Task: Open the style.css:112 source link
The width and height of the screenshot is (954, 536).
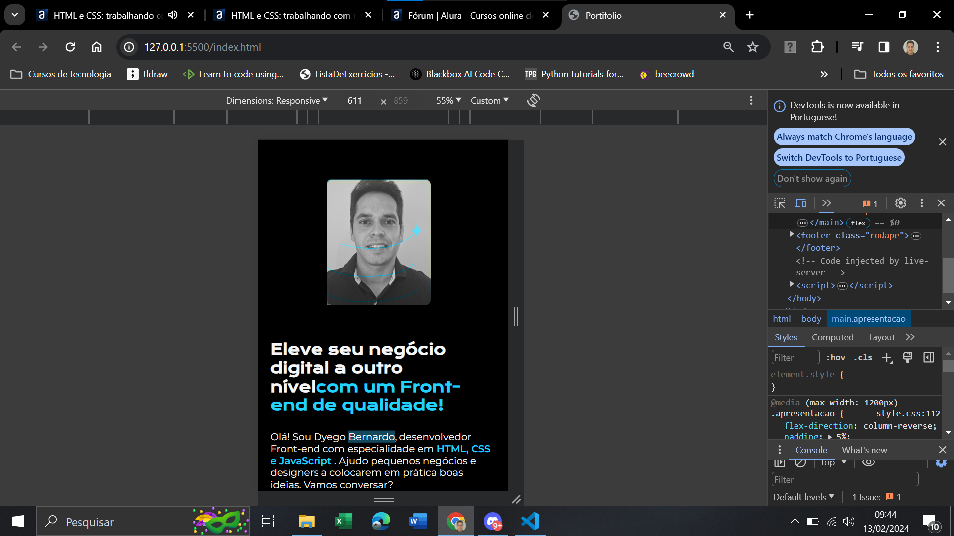Action: pos(908,414)
